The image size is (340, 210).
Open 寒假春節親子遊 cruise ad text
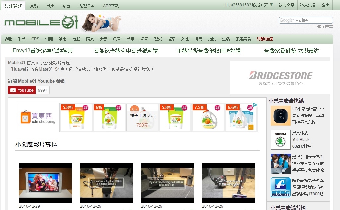[x=308, y=187]
